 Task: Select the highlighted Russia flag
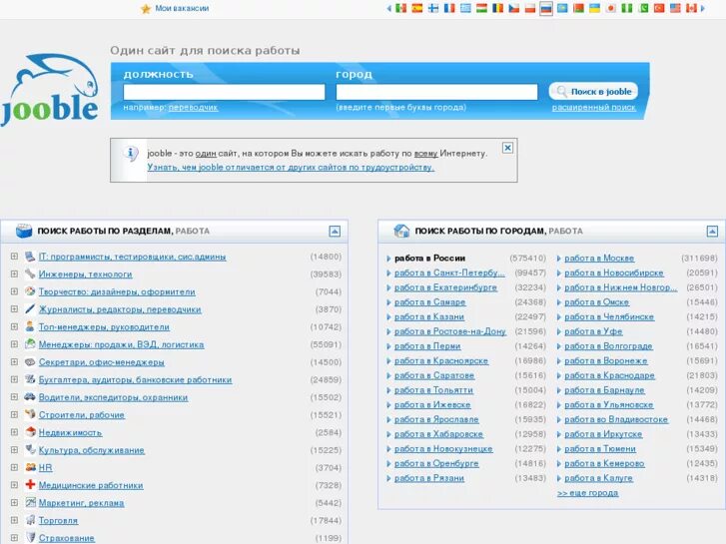(x=546, y=8)
